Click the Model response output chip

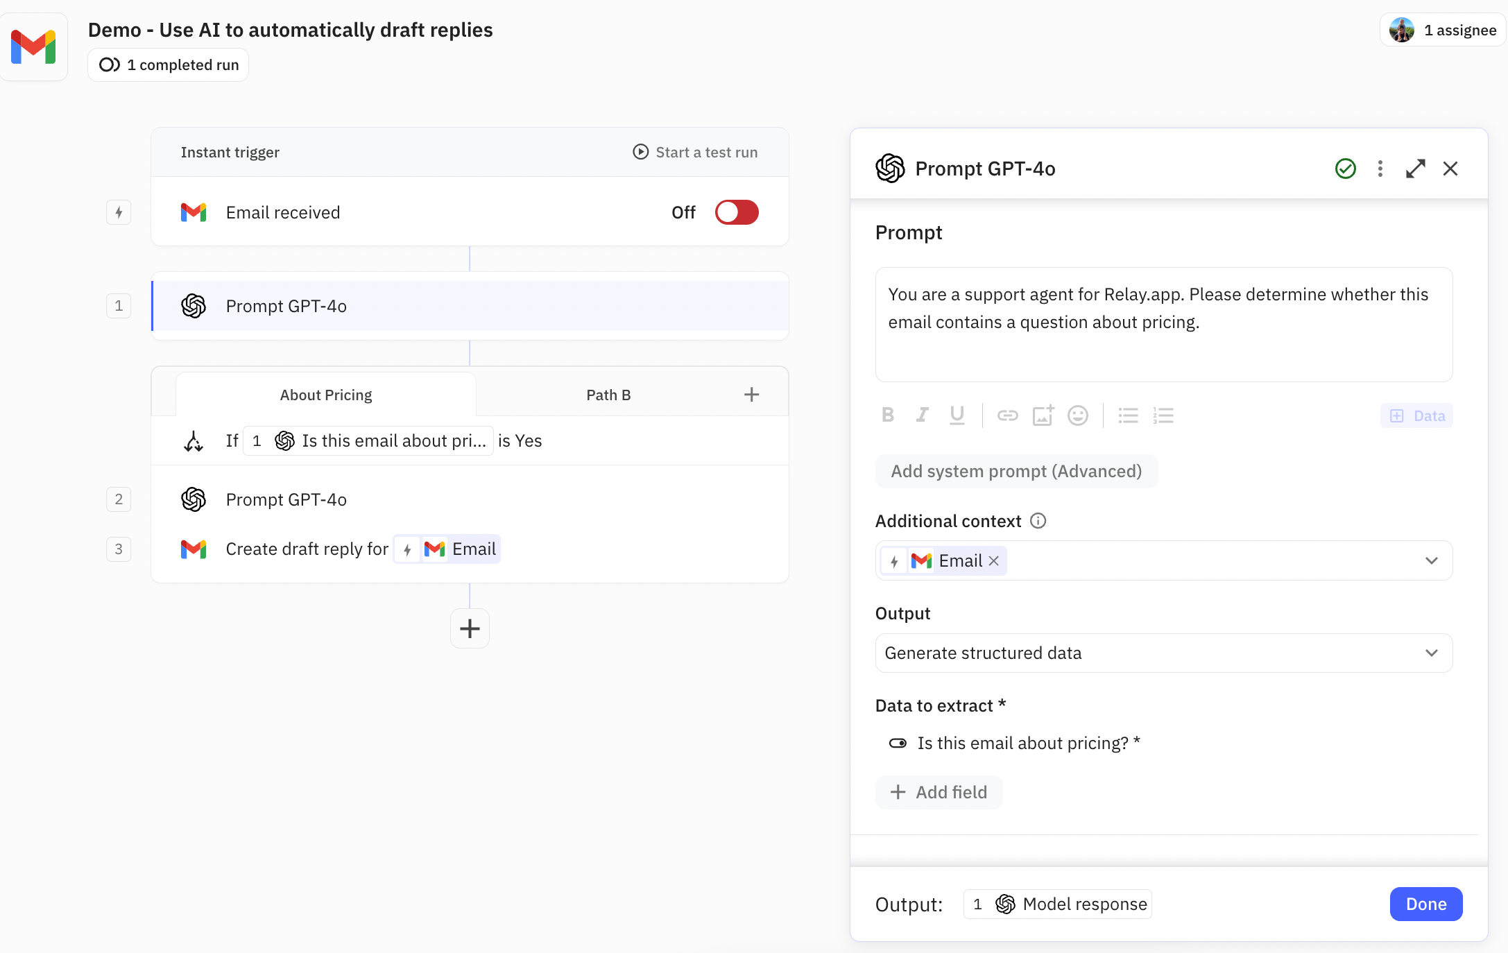(1057, 904)
